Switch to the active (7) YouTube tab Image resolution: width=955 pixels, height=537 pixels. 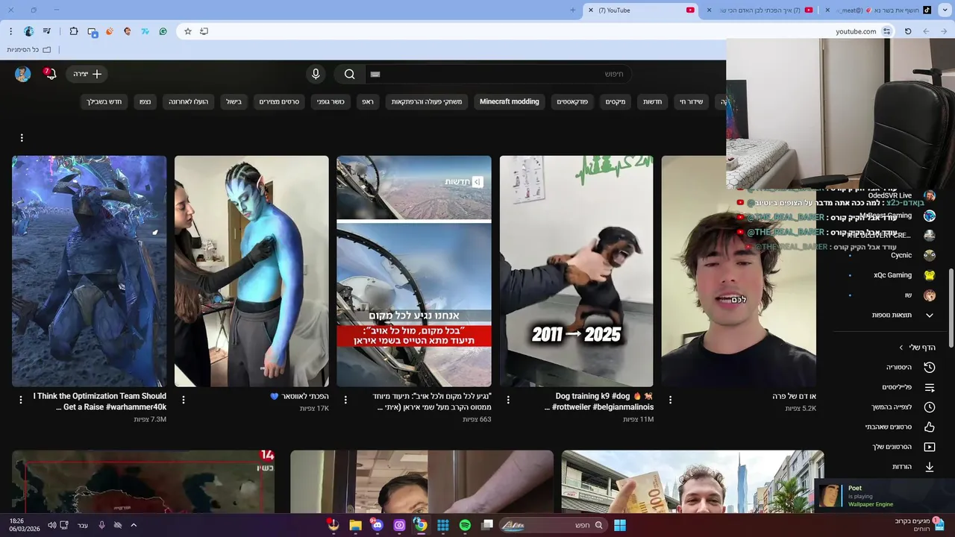tap(640, 10)
